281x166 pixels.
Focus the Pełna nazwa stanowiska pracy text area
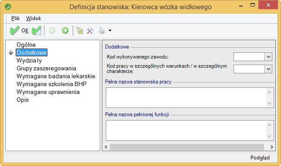[x=186, y=98]
